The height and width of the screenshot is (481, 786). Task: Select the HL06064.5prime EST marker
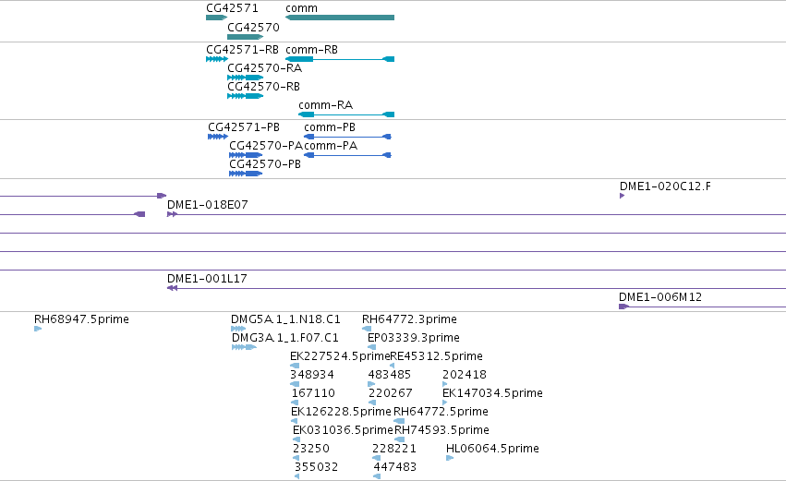pyautogui.click(x=450, y=458)
